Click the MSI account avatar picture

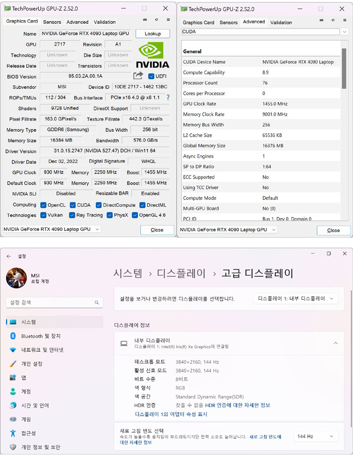pyautogui.click(x=16, y=278)
